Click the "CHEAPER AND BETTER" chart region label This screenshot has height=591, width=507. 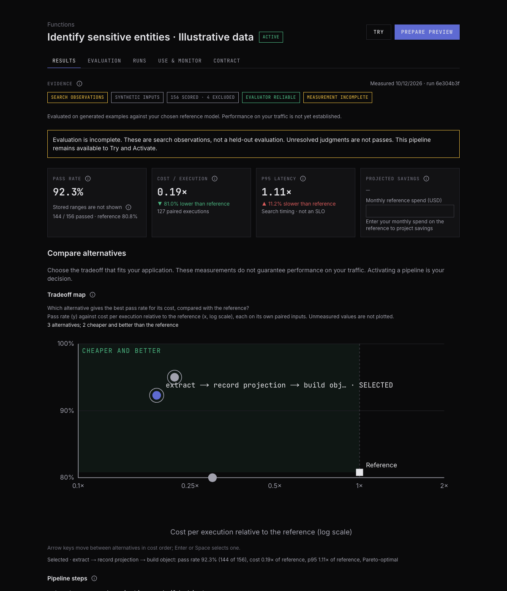pyautogui.click(x=122, y=351)
